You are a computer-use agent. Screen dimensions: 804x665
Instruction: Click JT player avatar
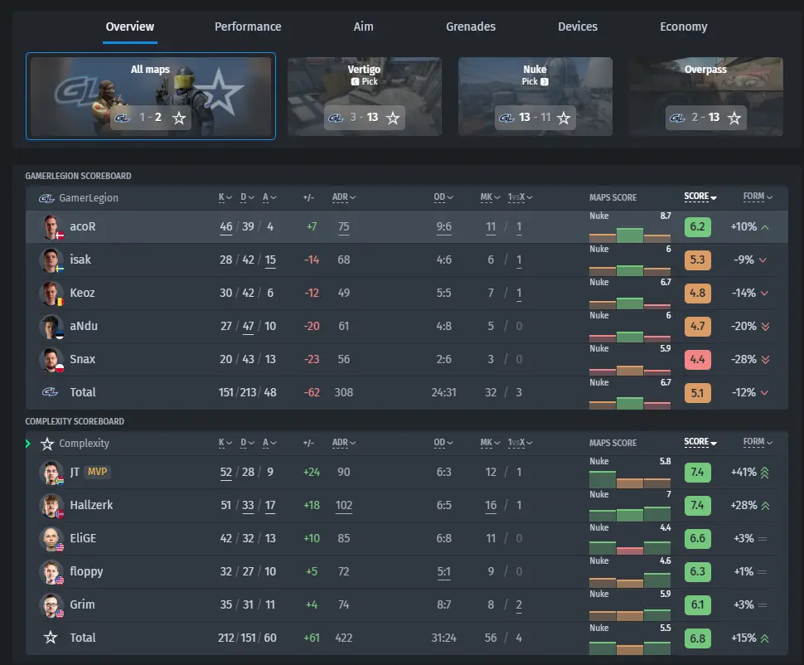pos(51,472)
